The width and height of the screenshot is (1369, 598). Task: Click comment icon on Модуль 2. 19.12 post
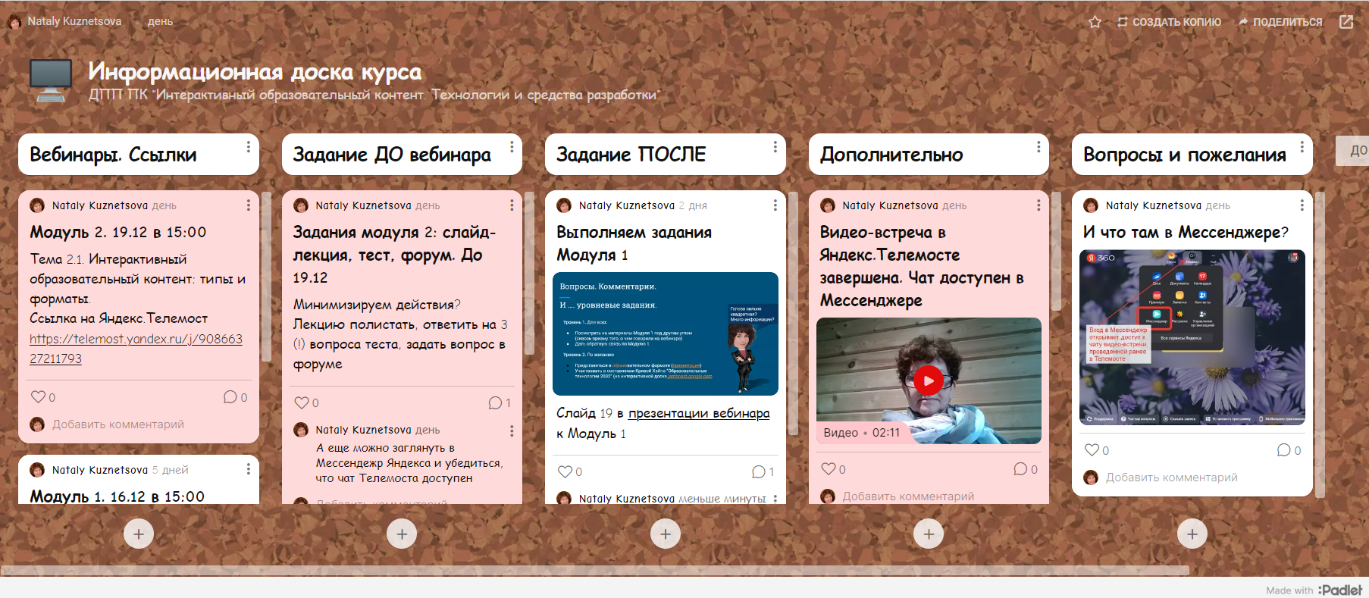[230, 396]
